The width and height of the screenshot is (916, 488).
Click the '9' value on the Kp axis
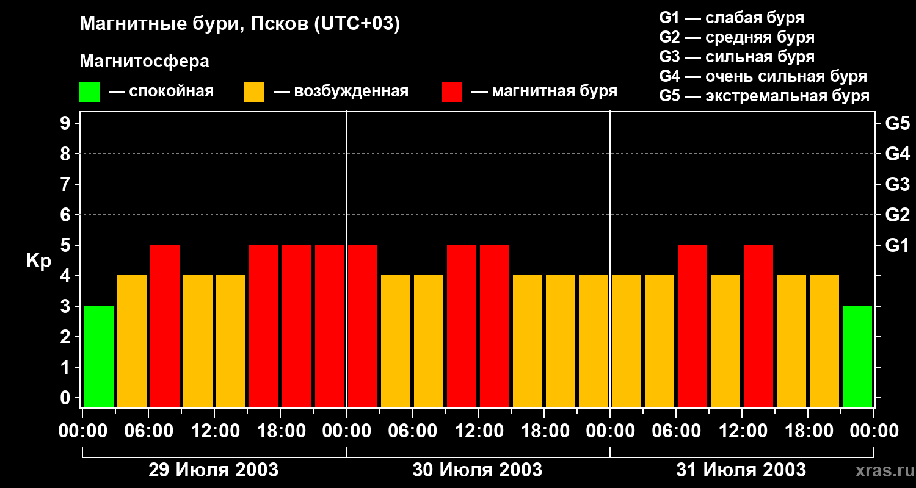tap(66, 123)
